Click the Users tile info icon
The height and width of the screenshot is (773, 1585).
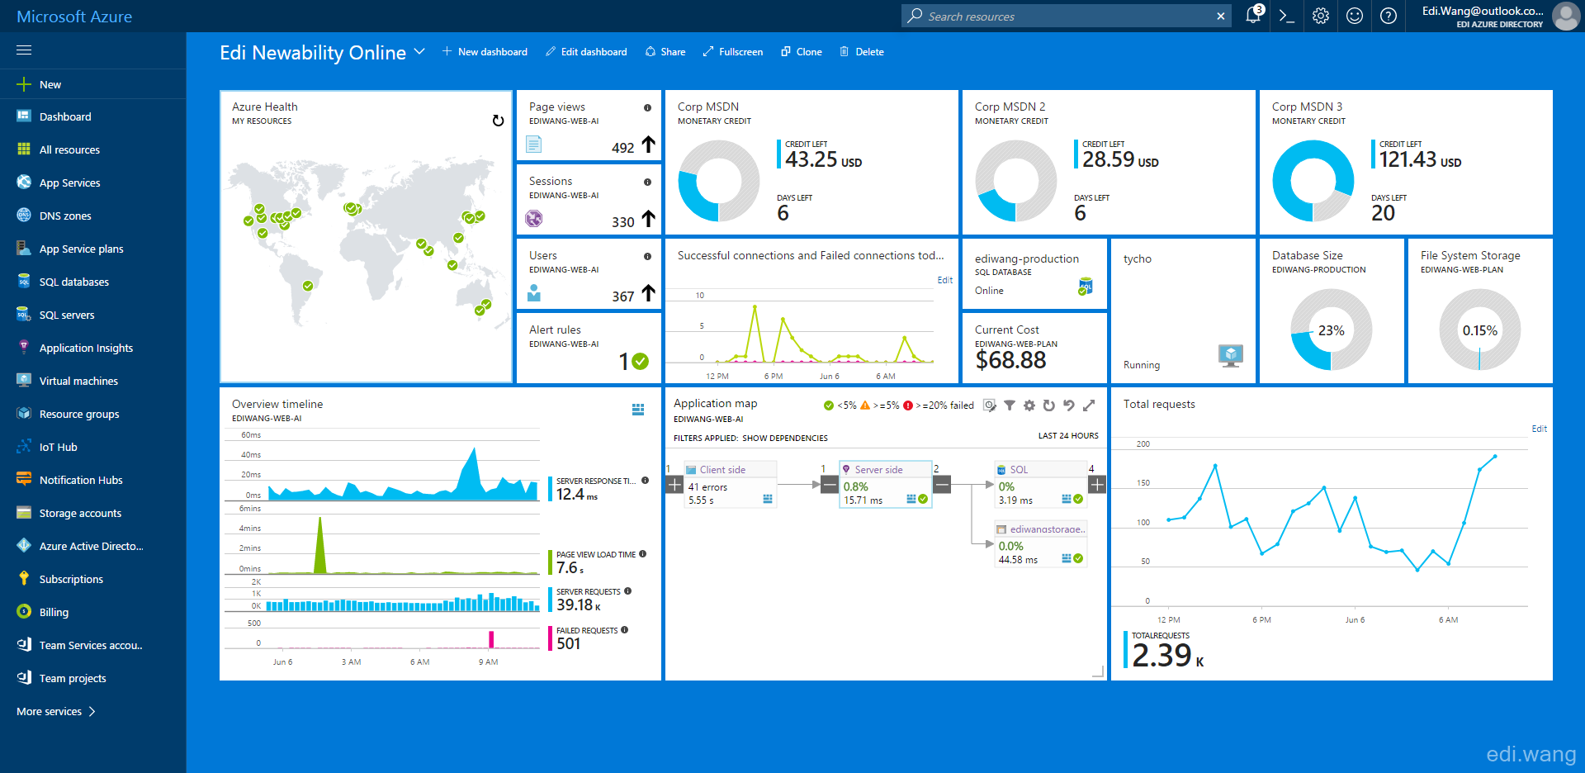click(x=647, y=256)
